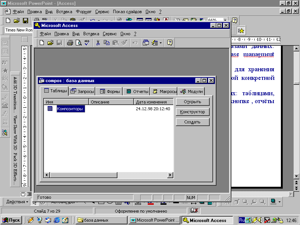Viewport: 300px width, 225px height.
Task: Open Окно menu in Access window
Action: click(125, 34)
